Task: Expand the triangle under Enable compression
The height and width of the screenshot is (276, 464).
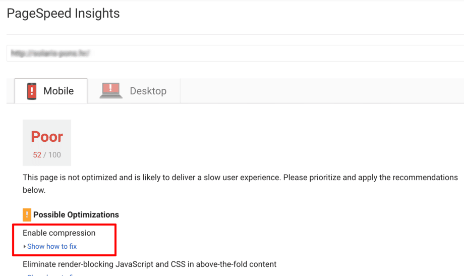Action: coord(25,247)
